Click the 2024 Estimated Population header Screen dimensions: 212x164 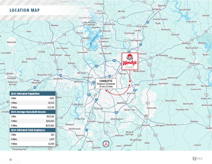pyautogui.click(x=32, y=94)
